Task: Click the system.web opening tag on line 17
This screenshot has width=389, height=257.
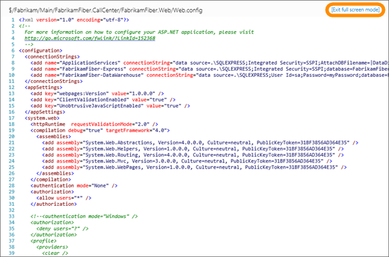Action: (x=42, y=118)
